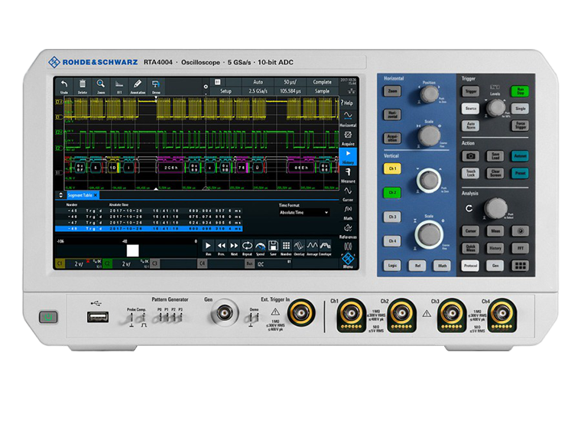
Task: Push the power standby button
Action: [48, 317]
